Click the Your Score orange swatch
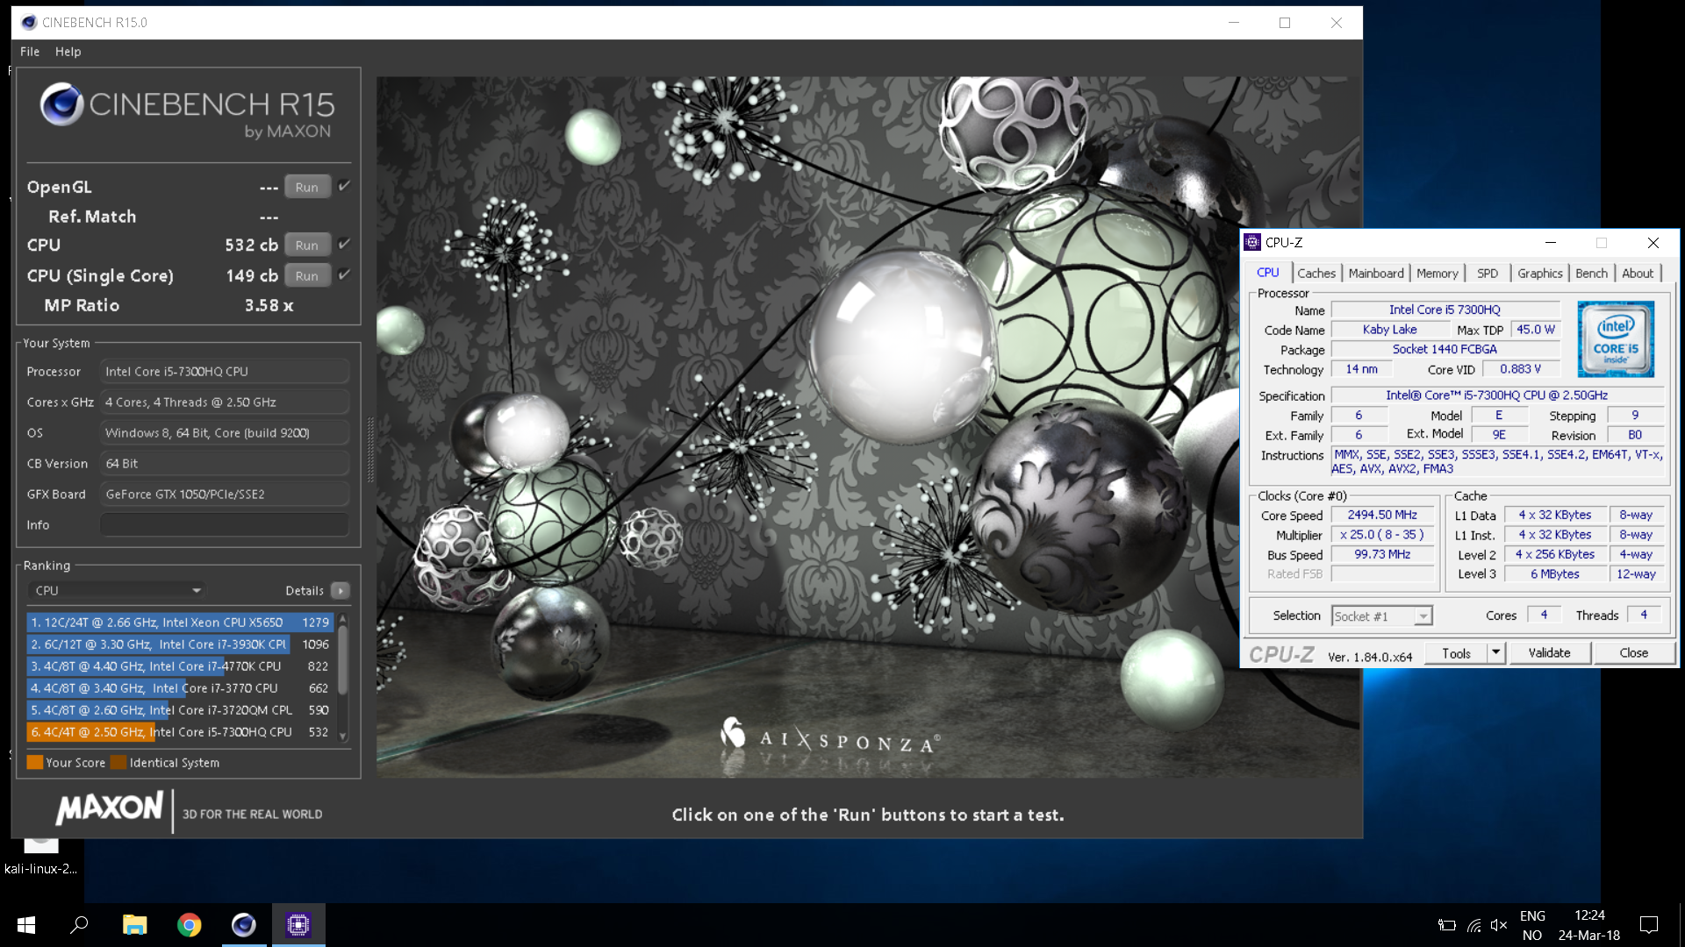 tap(35, 762)
